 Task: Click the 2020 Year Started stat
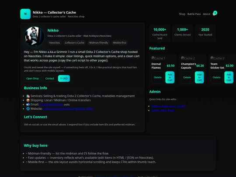[205, 33]
